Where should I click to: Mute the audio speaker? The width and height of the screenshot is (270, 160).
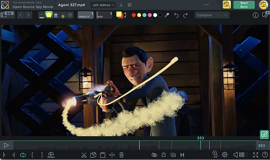coord(235,155)
